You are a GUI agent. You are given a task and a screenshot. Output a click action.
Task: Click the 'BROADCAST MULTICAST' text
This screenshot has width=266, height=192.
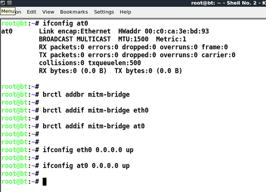(74, 39)
